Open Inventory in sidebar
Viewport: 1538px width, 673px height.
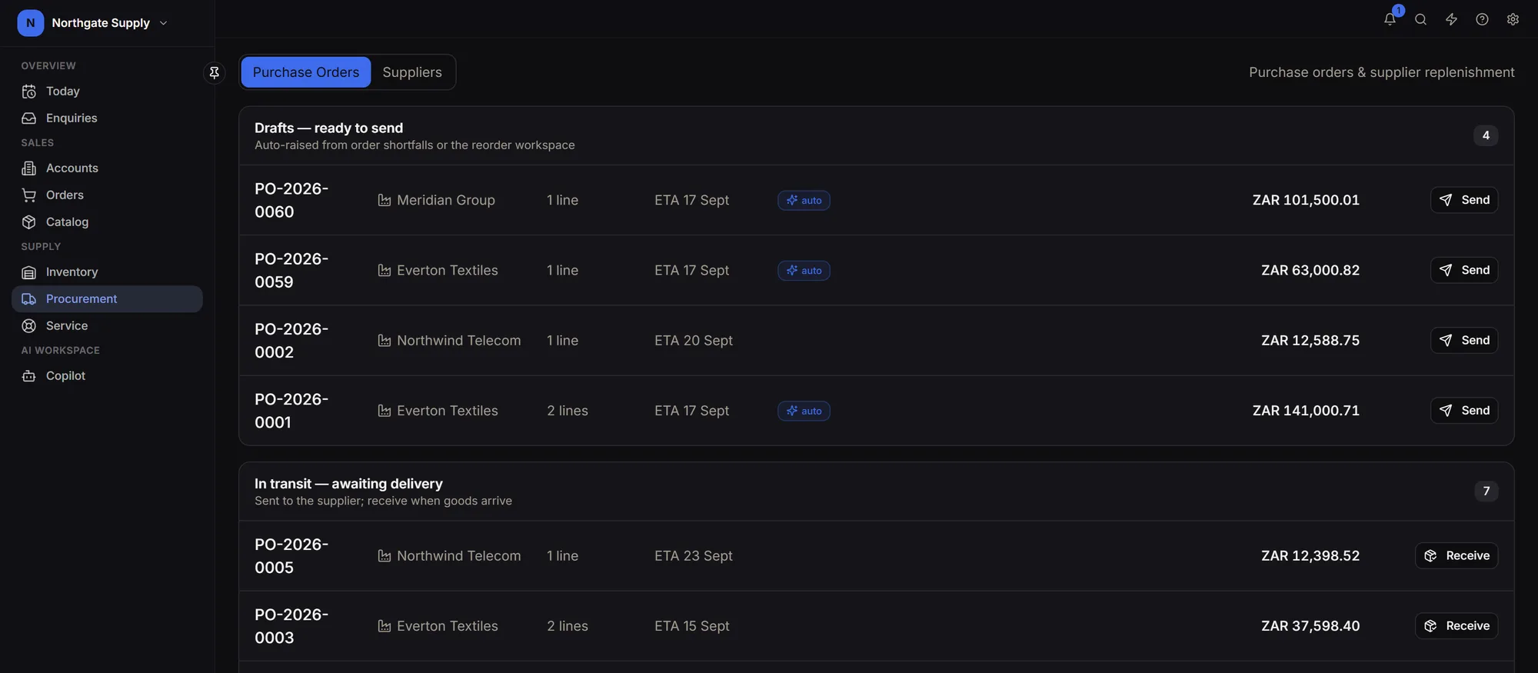(x=107, y=272)
